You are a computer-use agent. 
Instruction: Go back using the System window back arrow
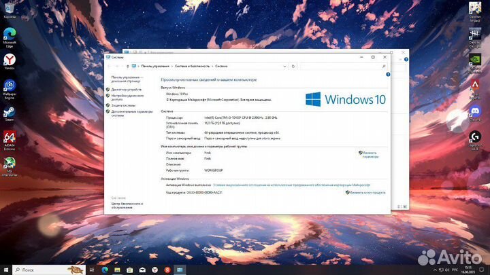pos(110,66)
